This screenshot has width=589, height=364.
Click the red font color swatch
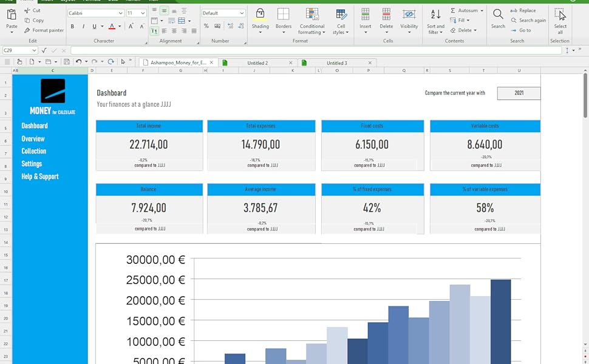click(x=112, y=27)
